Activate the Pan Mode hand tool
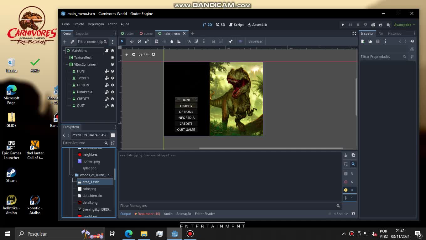This screenshot has height=240, width=426. click(x=172, y=41)
